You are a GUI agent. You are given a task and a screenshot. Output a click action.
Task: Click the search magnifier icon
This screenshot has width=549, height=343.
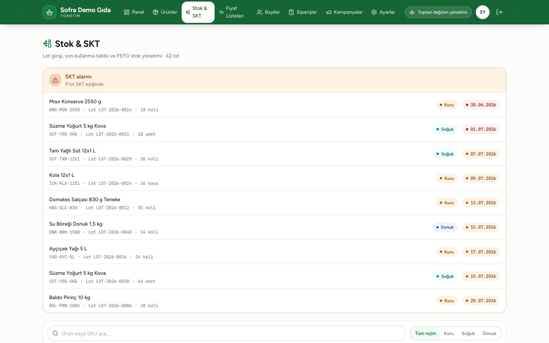(55, 333)
